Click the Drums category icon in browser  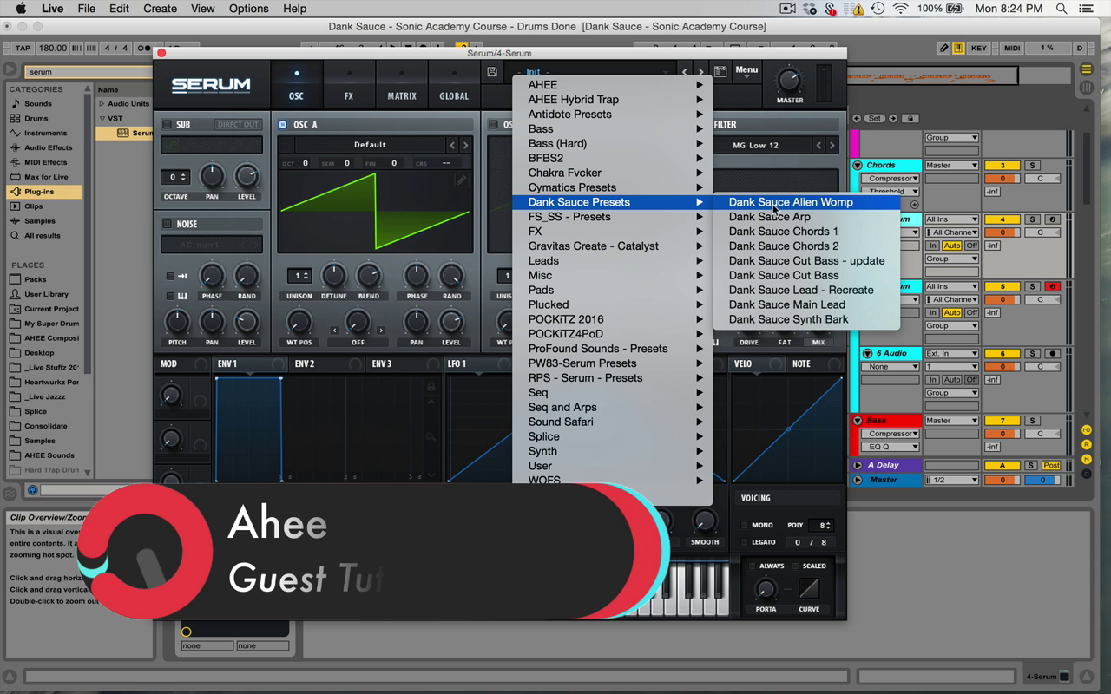tap(15, 118)
